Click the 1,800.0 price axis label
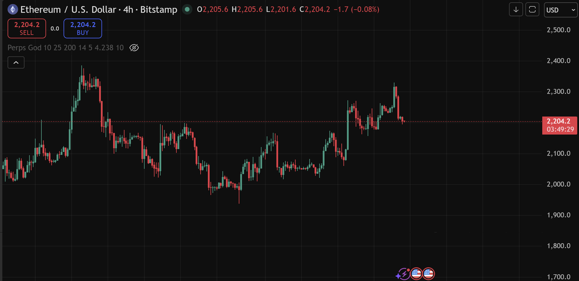Viewport: 579px width, 281px height. tap(559, 246)
